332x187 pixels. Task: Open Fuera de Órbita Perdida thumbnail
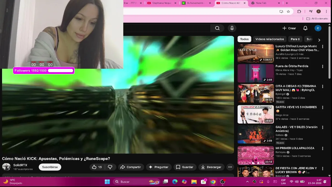255,73
